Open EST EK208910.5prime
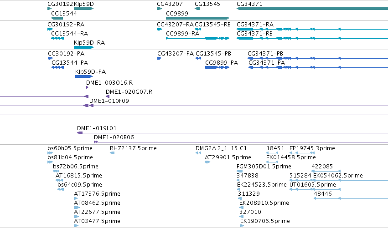 tap(242, 208)
